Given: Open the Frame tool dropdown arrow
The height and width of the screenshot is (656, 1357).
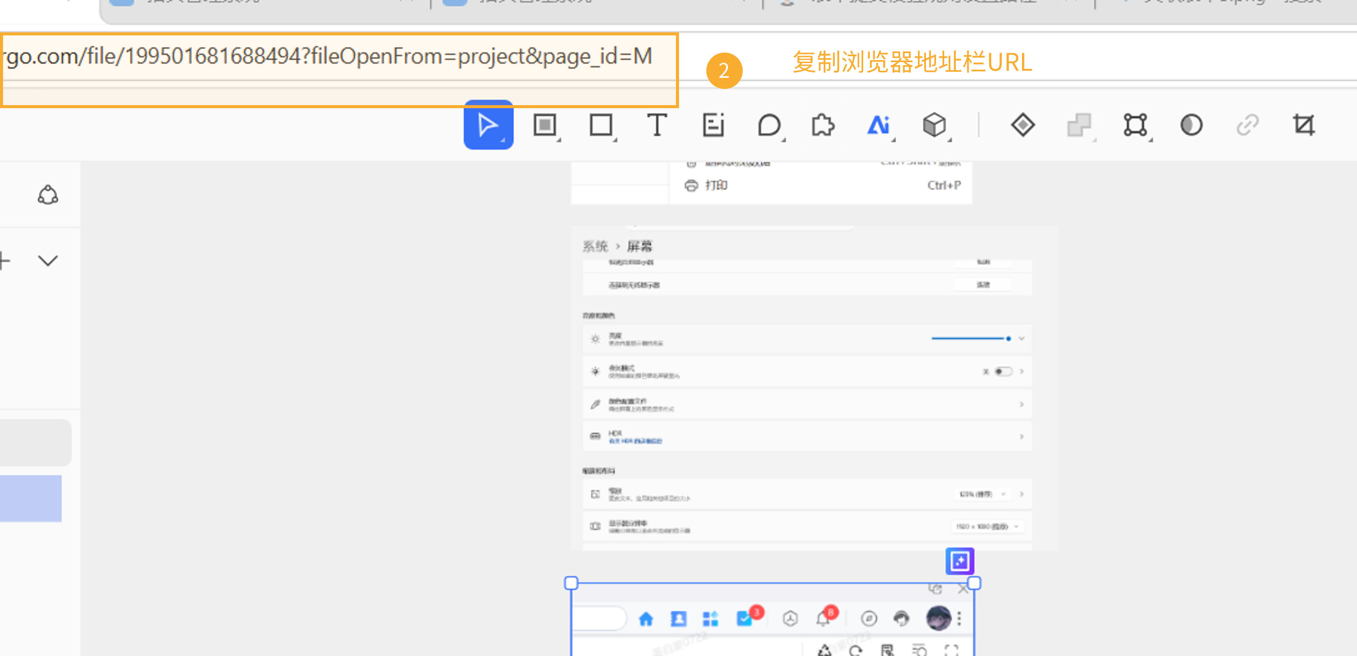Looking at the screenshot, I should [559, 140].
